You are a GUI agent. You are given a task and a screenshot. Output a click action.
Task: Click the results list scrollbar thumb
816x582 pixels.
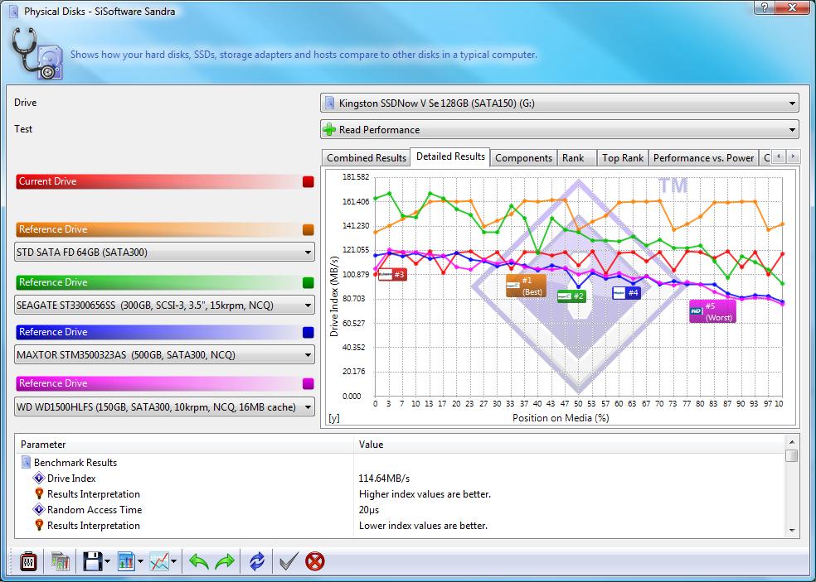pos(792,455)
